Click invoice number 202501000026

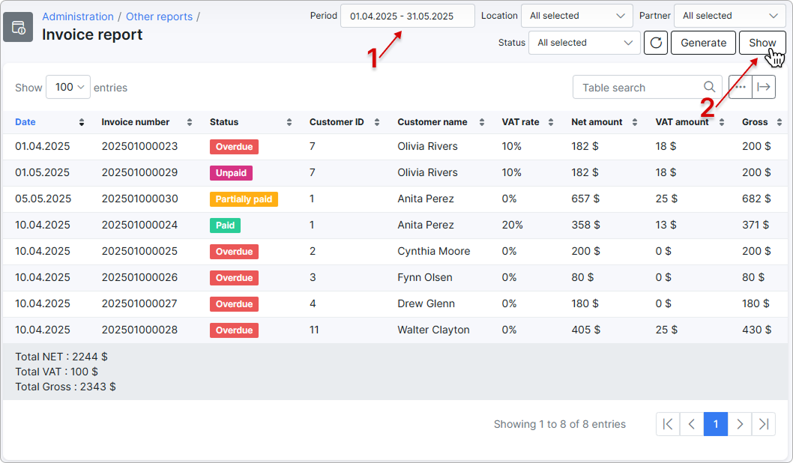(139, 277)
